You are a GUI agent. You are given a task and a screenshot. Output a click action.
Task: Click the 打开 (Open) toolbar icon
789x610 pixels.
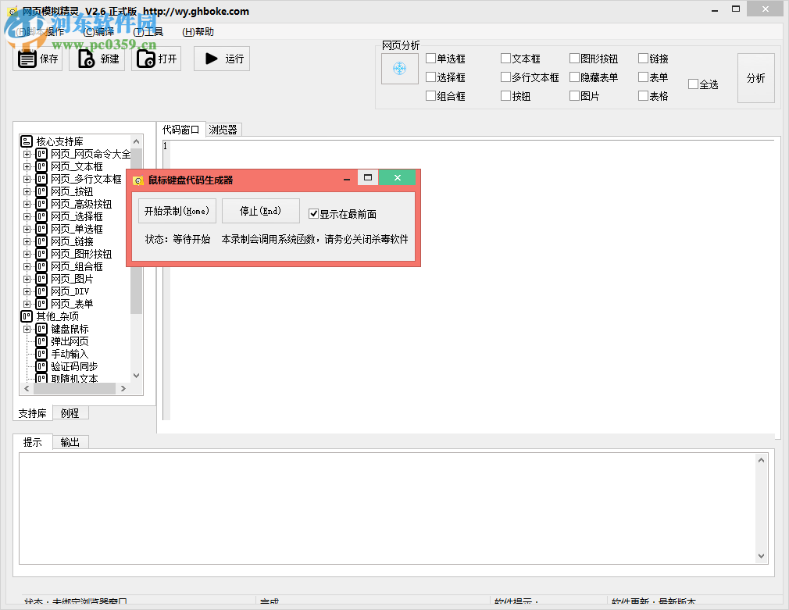(x=144, y=59)
